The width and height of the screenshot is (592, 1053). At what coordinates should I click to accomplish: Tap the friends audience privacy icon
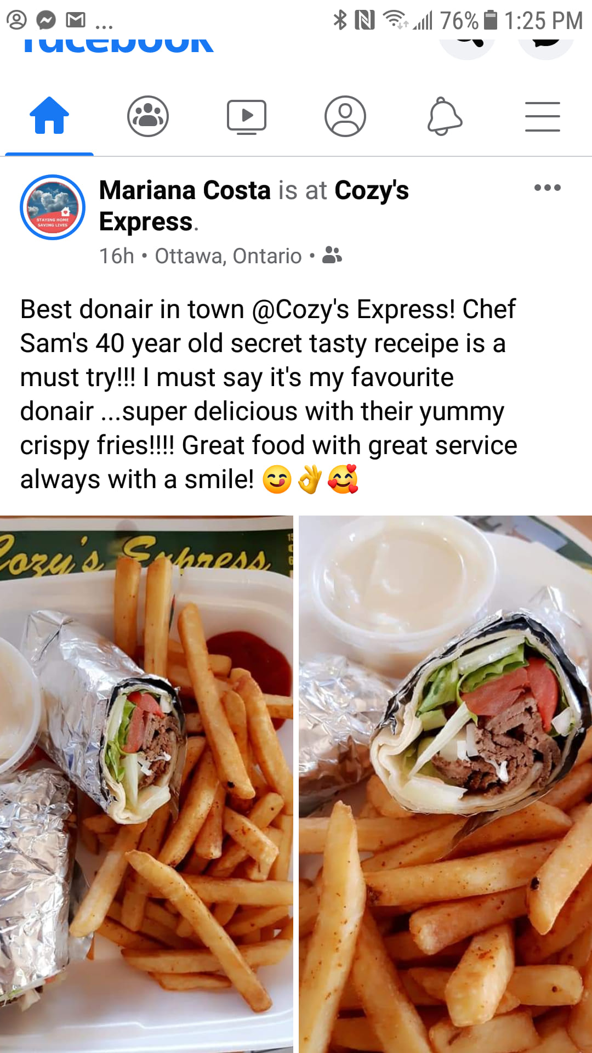[x=332, y=255]
